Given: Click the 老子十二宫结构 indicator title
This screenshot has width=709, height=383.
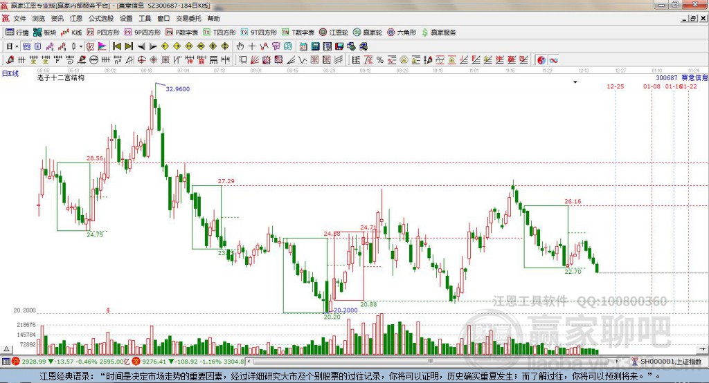Looking at the screenshot, I should [61, 77].
